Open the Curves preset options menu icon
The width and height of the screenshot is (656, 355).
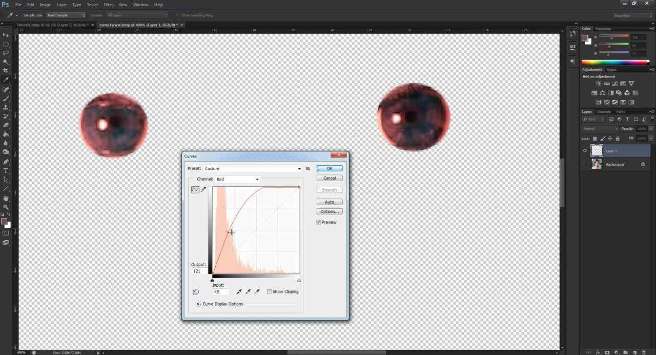coord(307,168)
